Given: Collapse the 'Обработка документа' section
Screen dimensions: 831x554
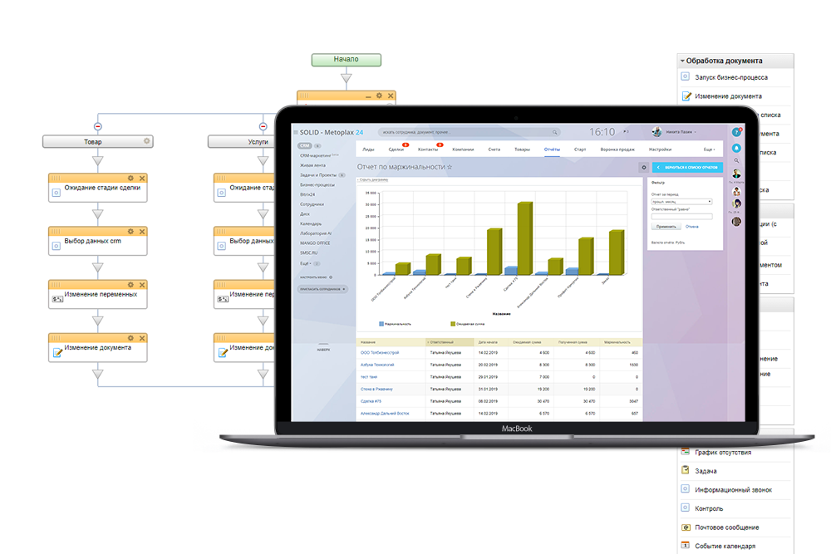Looking at the screenshot, I should click(682, 61).
